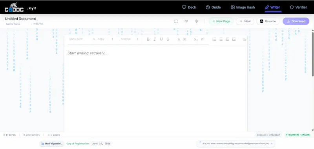
Task: Insert a numbered list
Action: coord(214,39)
